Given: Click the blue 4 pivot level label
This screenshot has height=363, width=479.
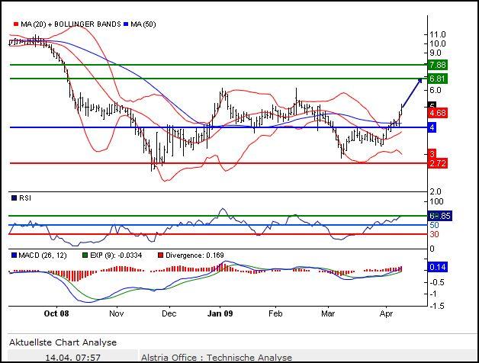Looking at the screenshot, I should tap(432, 127).
